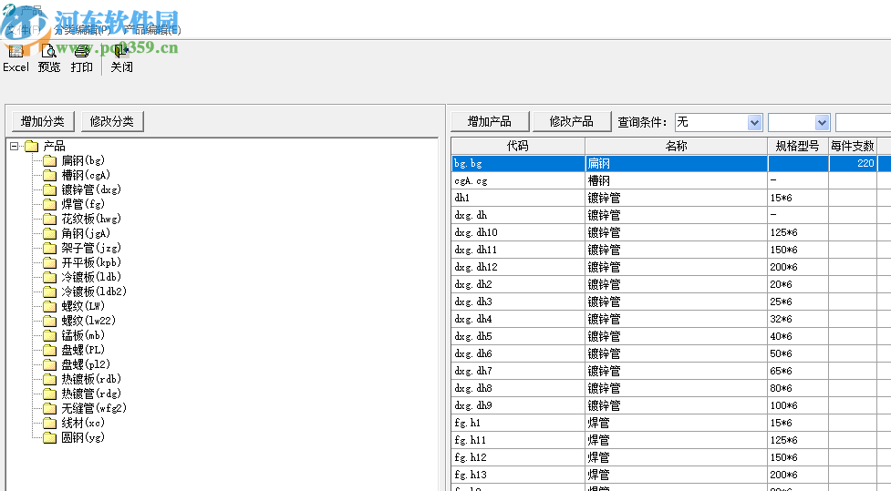Select the 镀锌管(dxg) folder icon
Image resolution: width=891 pixels, height=491 pixels.
[50, 190]
